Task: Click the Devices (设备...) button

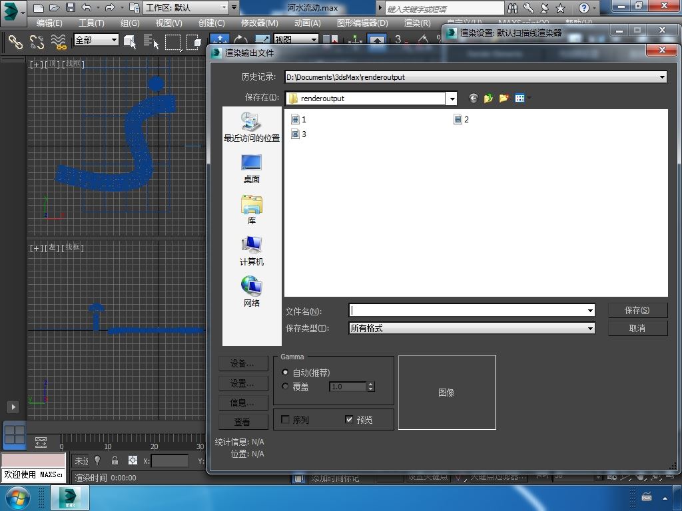Action: coord(242,363)
